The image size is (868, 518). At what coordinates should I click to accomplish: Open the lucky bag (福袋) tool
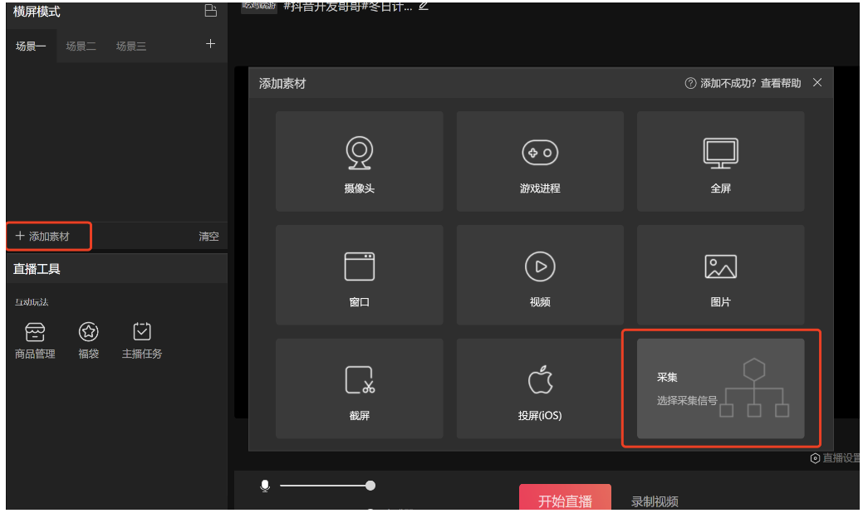point(89,341)
